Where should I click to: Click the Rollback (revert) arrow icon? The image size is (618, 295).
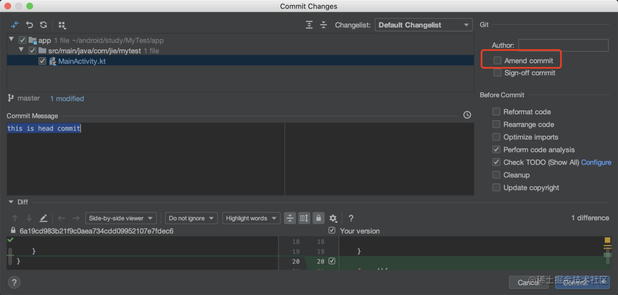29,25
